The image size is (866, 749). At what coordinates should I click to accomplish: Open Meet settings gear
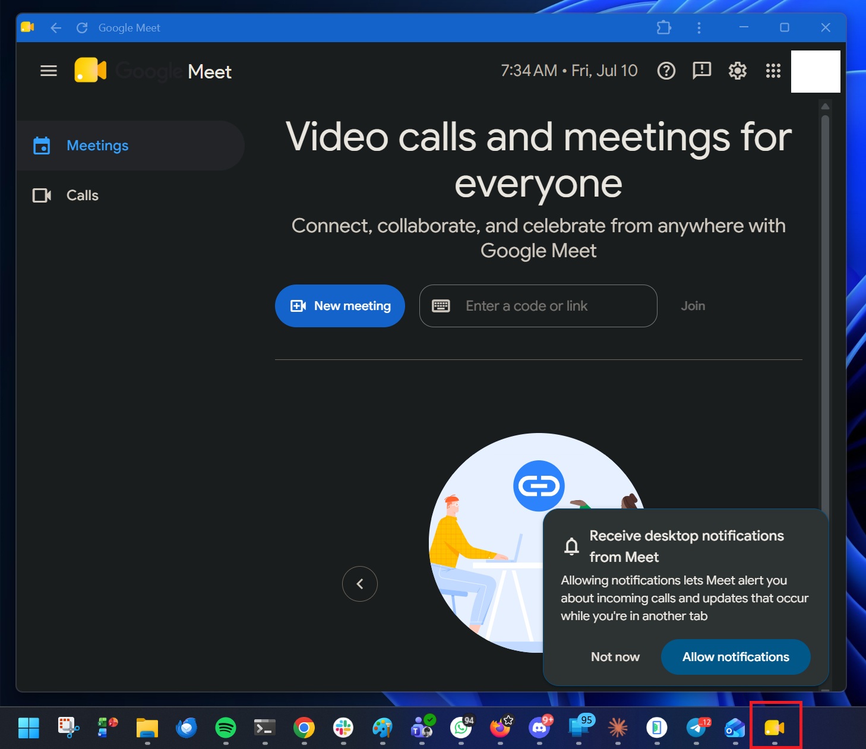pyautogui.click(x=738, y=71)
